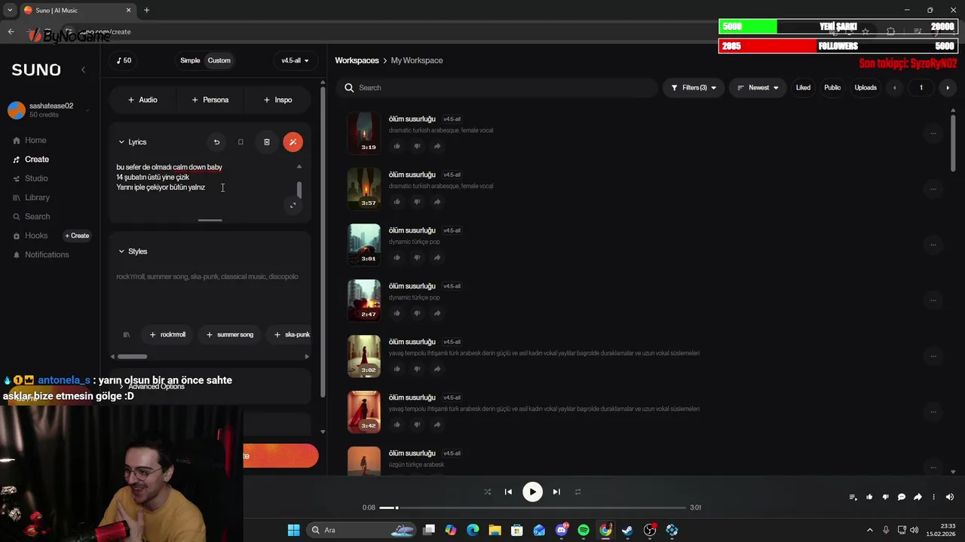Click the + Create badge next to Hooks
The width and height of the screenshot is (965, 542).
77,236
